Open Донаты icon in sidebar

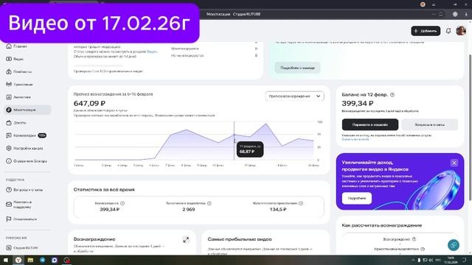9,123
